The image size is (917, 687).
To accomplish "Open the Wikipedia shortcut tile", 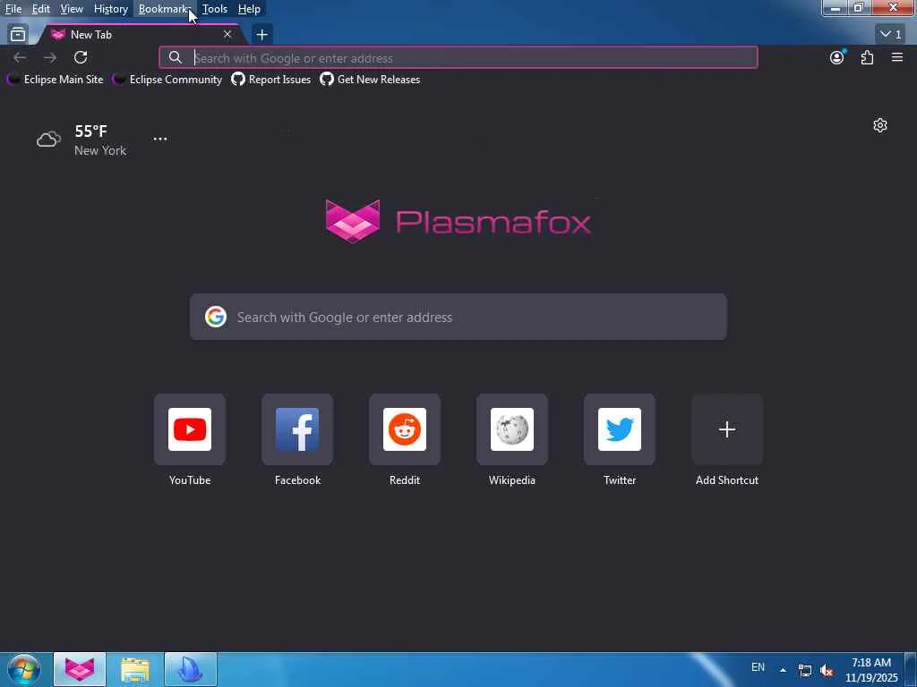I will point(511,429).
